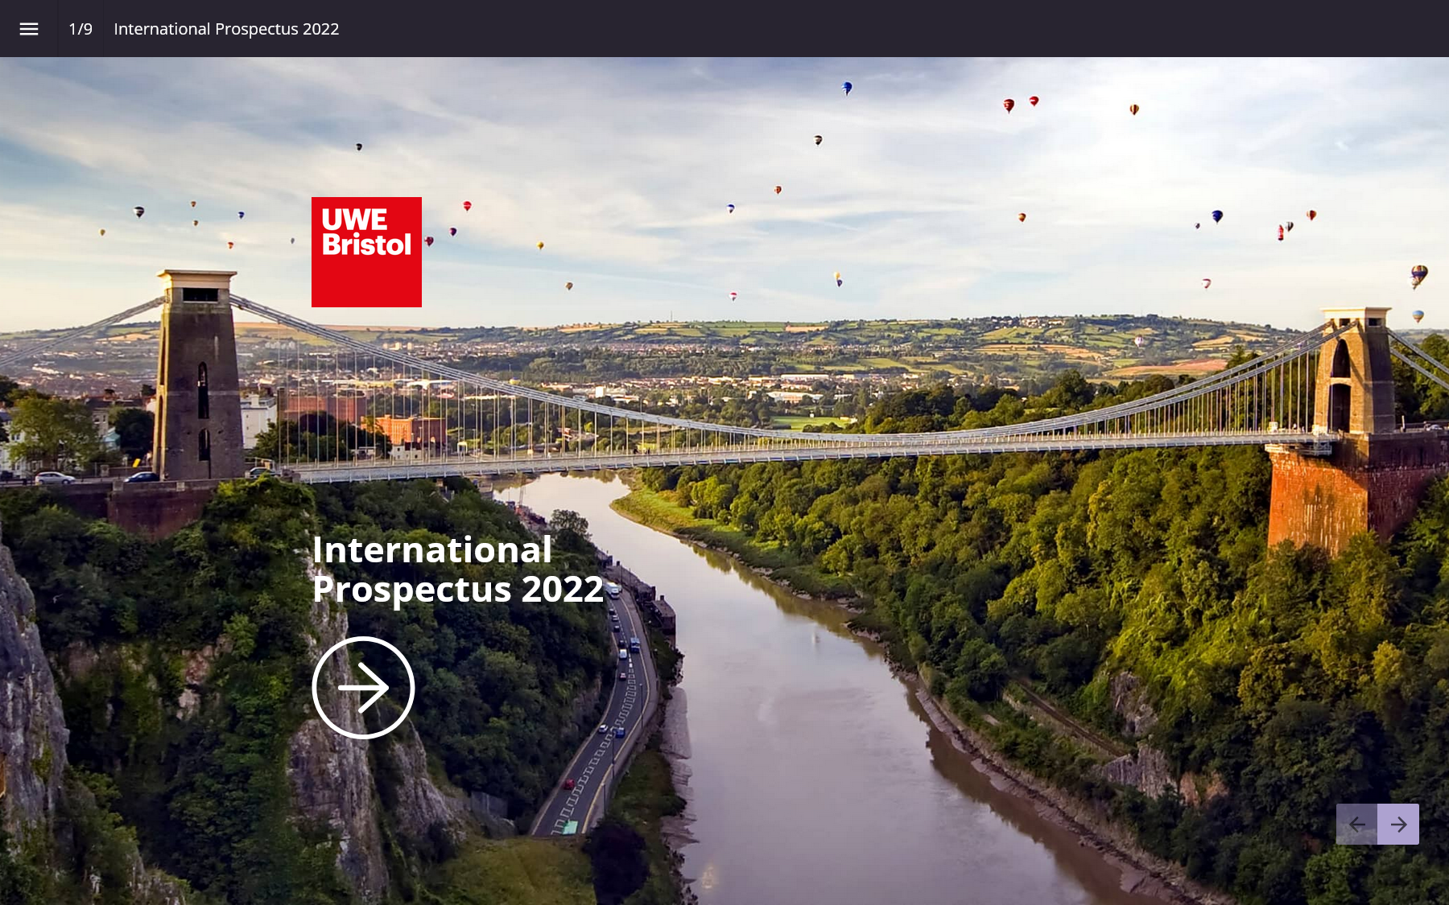Open the hamburger menu in top bar
1449x905 pixels.
[29, 29]
